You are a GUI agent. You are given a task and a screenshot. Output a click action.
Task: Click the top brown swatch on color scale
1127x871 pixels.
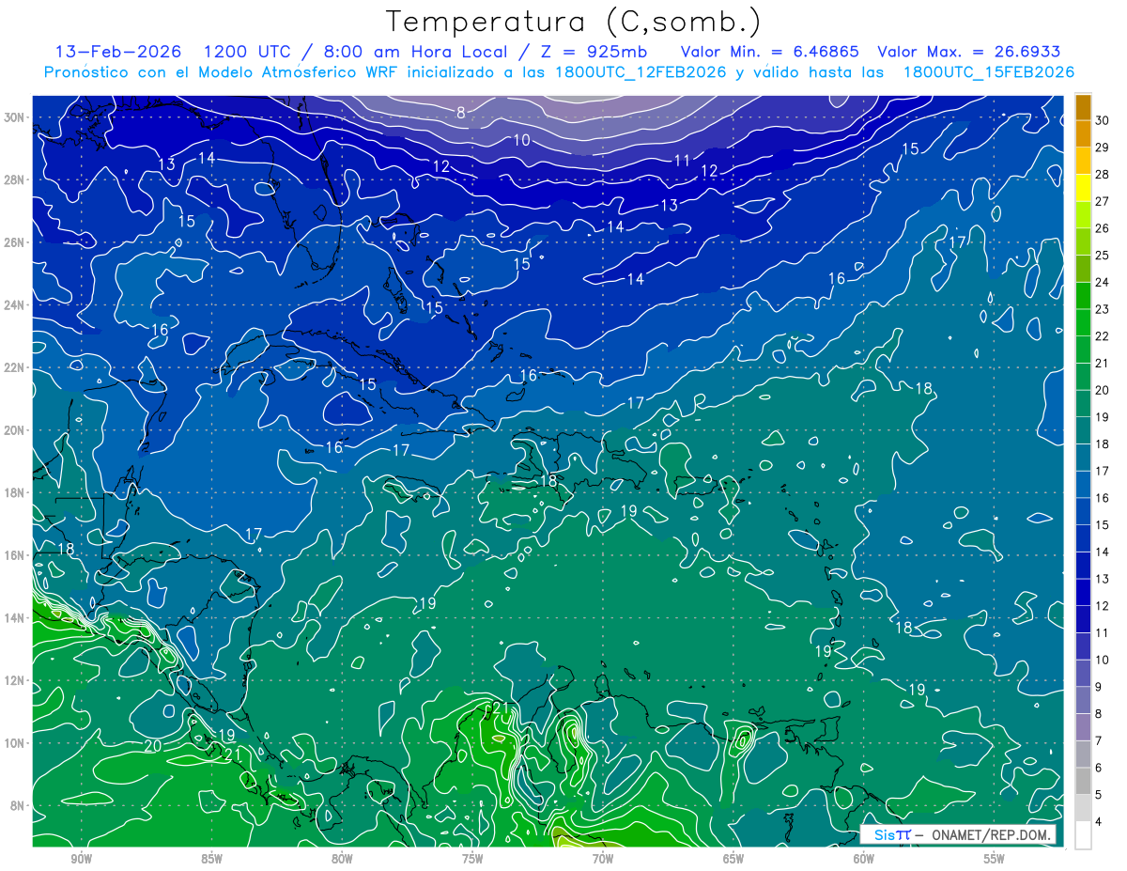coord(1083,106)
